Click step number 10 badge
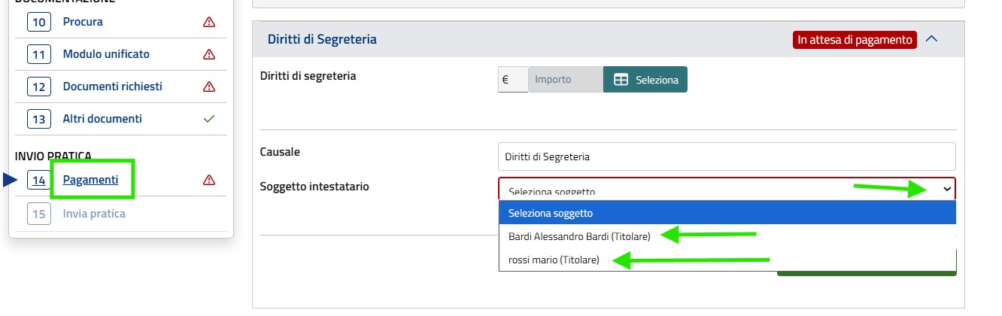 point(38,22)
